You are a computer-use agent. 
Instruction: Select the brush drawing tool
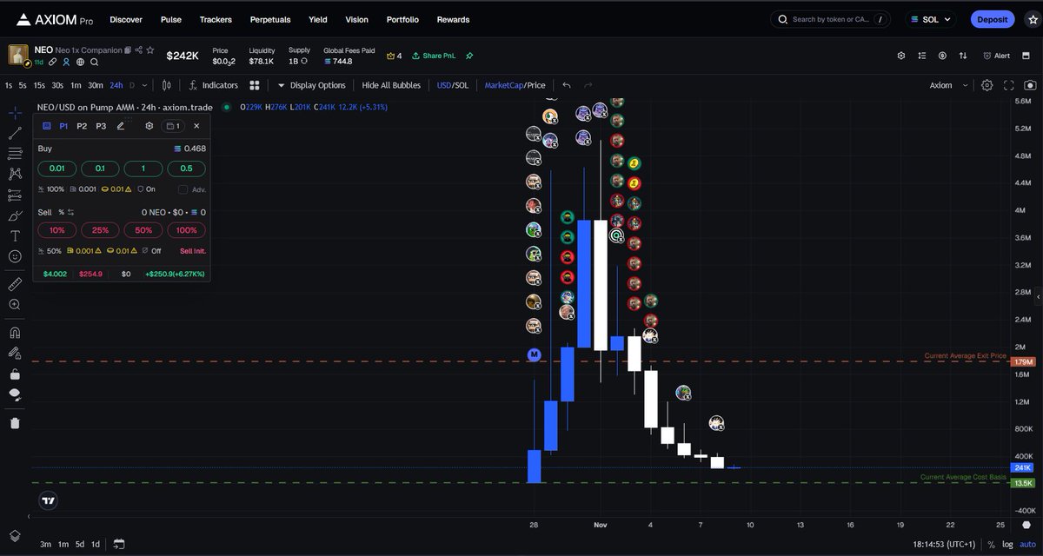pyautogui.click(x=15, y=215)
